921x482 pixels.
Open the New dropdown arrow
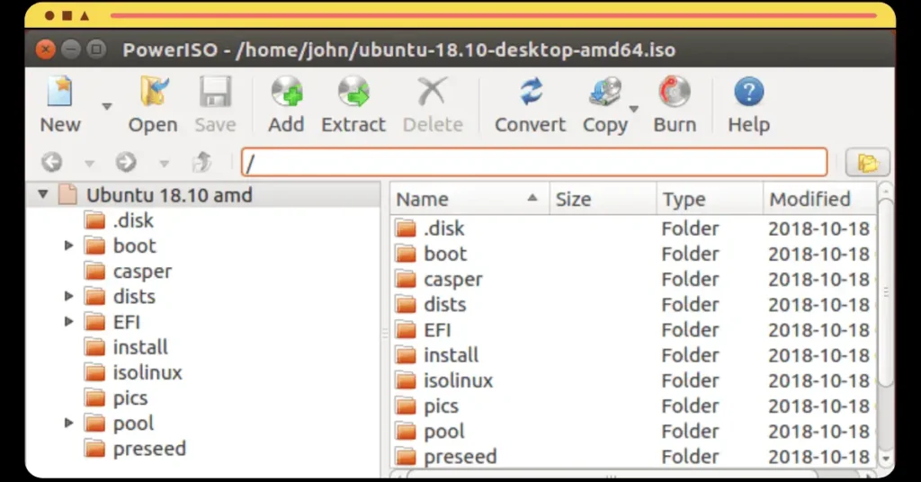[106, 106]
